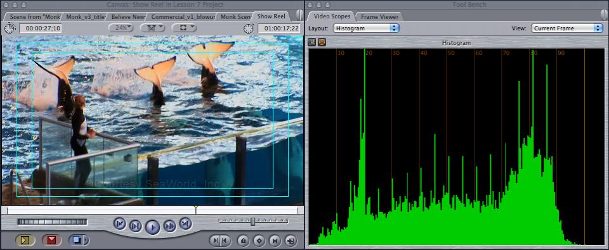Image resolution: width=609 pixels, height=250 pixels.
Task: Open the Frame Viewer tab
Action: [379, 16]
